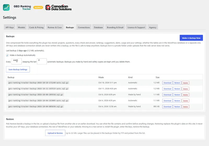Select filename geo-ranking-tracker-backup-2026-10-11-165519-auto.sql.gz
This screenshot has height=146, width=209.
pos(38,89)
